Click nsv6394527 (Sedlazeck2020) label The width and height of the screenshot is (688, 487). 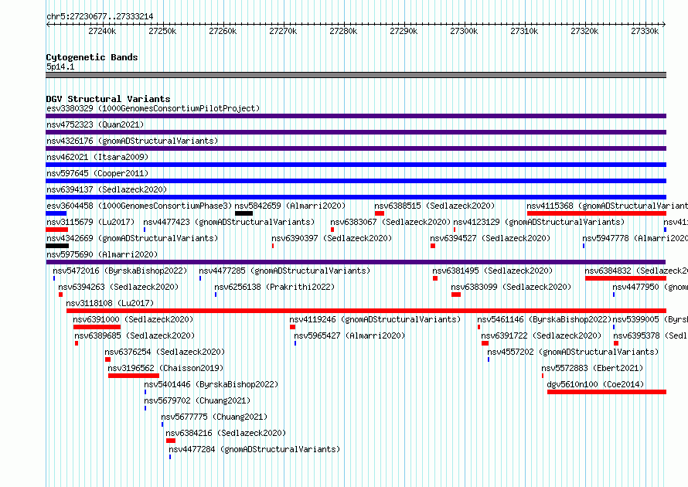click(490, 238)
